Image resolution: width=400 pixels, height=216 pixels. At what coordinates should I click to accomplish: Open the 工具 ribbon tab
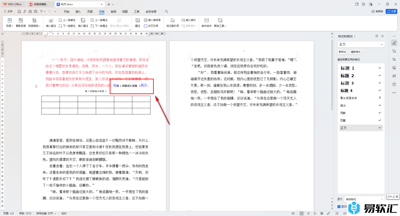click(137, 12)
